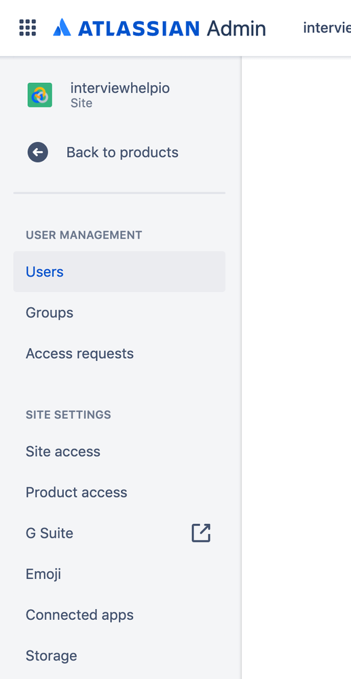
Task: Click the SITE SETTINGS section heading
Action: [x=69, y=415]
